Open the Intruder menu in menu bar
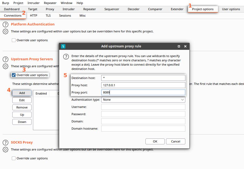The image size is (244, 169). [33, 3]
